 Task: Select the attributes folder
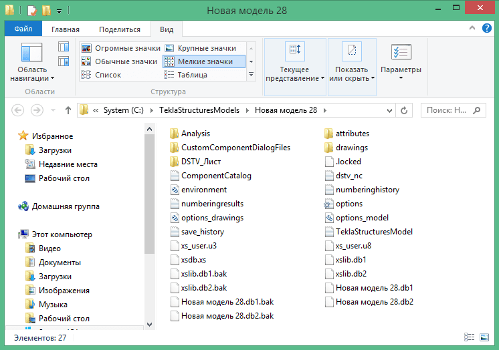pyautogui.click(x=346, y=134)
